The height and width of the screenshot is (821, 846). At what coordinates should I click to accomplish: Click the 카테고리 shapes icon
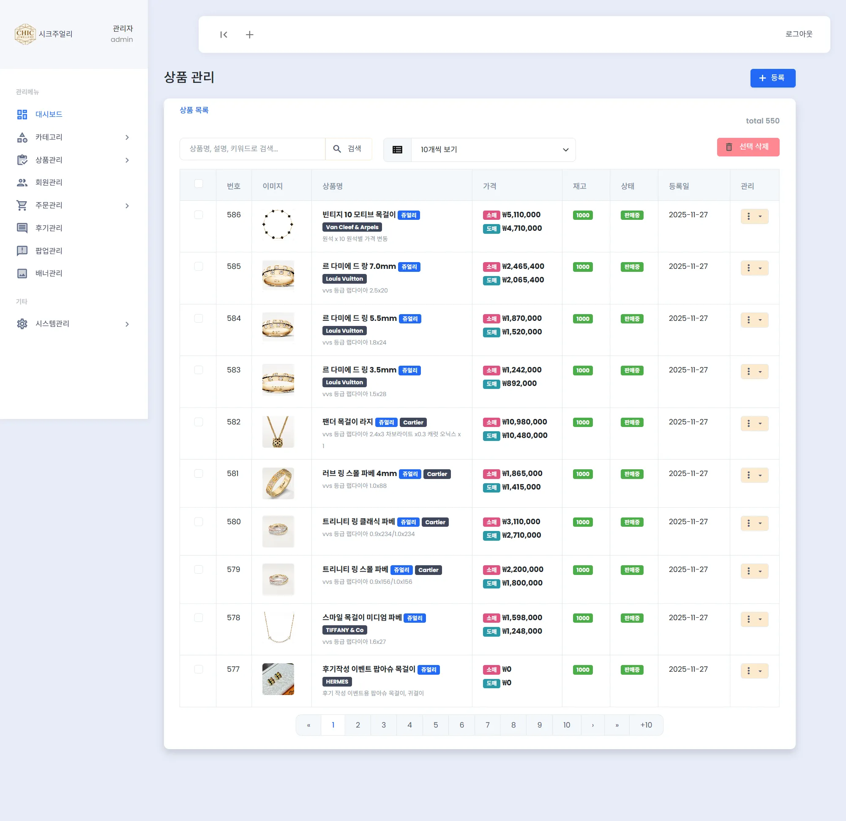click(x=22, y=137)
